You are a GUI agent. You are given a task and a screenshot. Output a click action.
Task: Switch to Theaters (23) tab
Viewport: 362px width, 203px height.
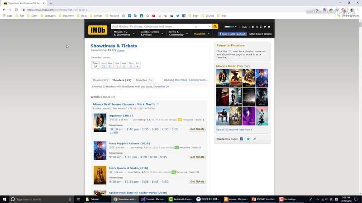click(x=122, y=80)
